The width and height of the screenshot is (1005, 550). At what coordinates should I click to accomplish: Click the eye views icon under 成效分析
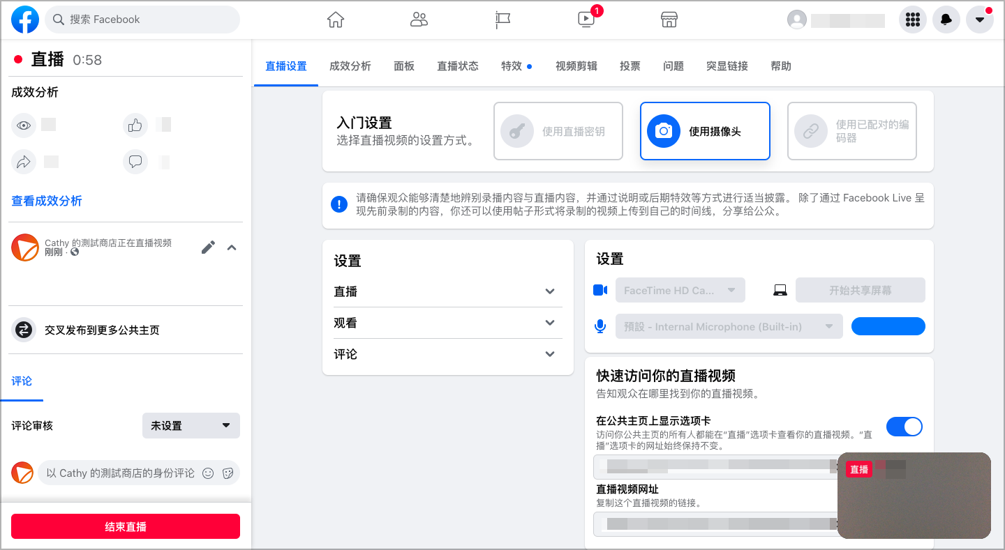point(24,125)
